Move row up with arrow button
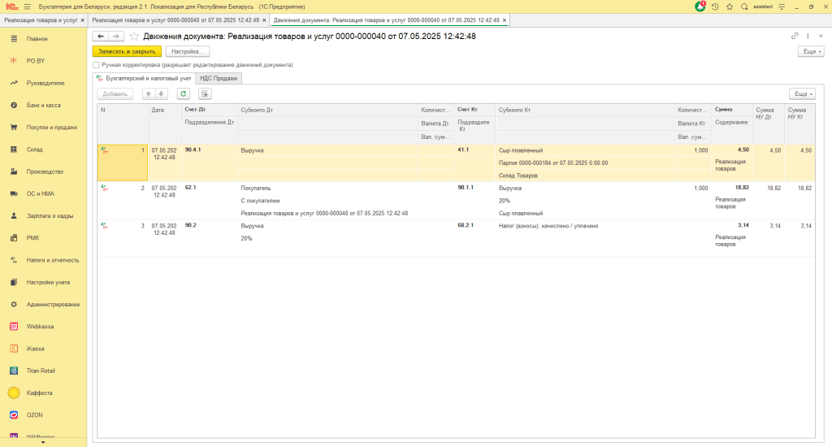This screenshot has width=832, height=447. pyautogui.click(x=149, y=94)
